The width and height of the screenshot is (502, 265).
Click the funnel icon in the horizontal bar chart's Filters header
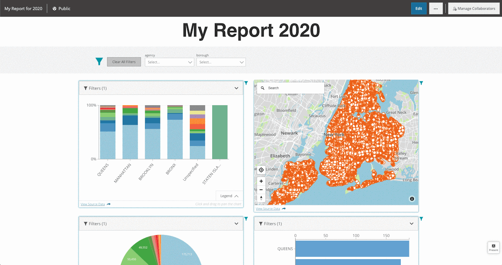point(261,224)
